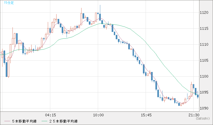Click the 15:45 time axis label

(x=146, y=115)
